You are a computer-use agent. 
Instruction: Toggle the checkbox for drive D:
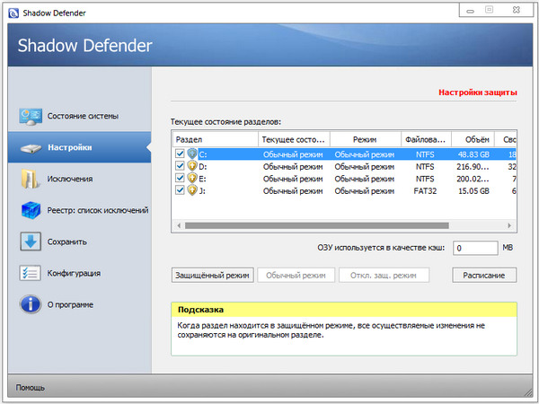tap(180, 166)
